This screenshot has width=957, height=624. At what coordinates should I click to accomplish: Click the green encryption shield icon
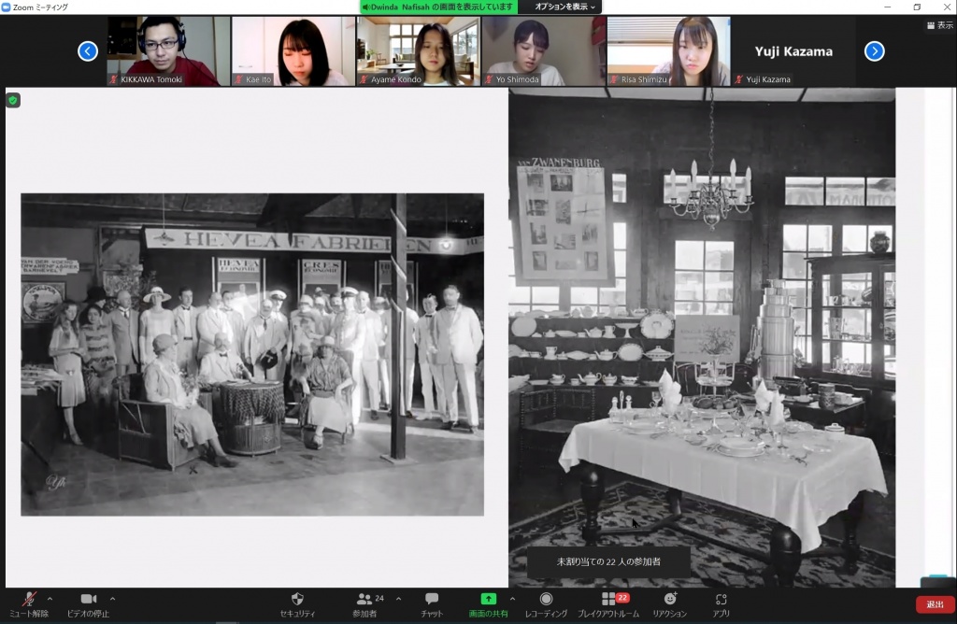click(x=13, y=100)
